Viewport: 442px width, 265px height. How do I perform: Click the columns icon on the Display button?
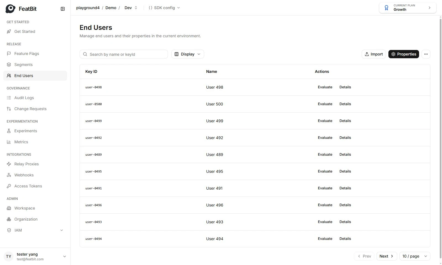(x=177, y=54)
